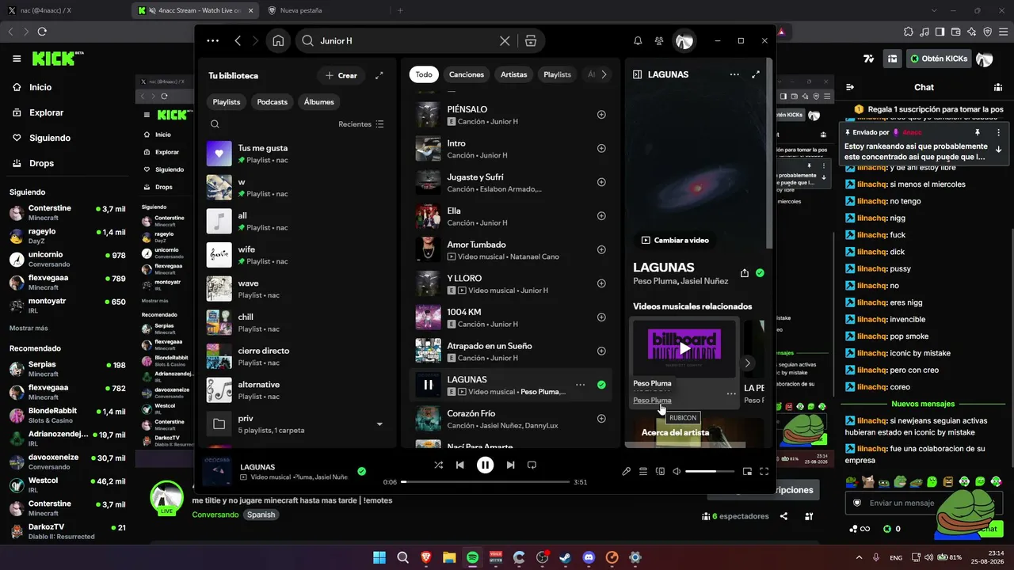
Task: Select the Canciones filter tab
Action: (467, 74)
